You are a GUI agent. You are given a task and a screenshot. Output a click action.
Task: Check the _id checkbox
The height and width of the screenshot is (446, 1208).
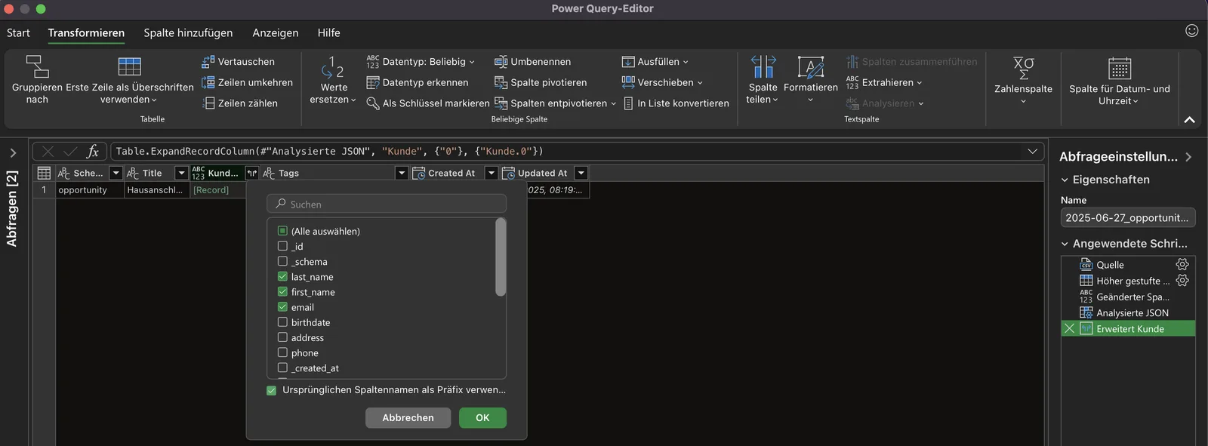tap(282, 246)
